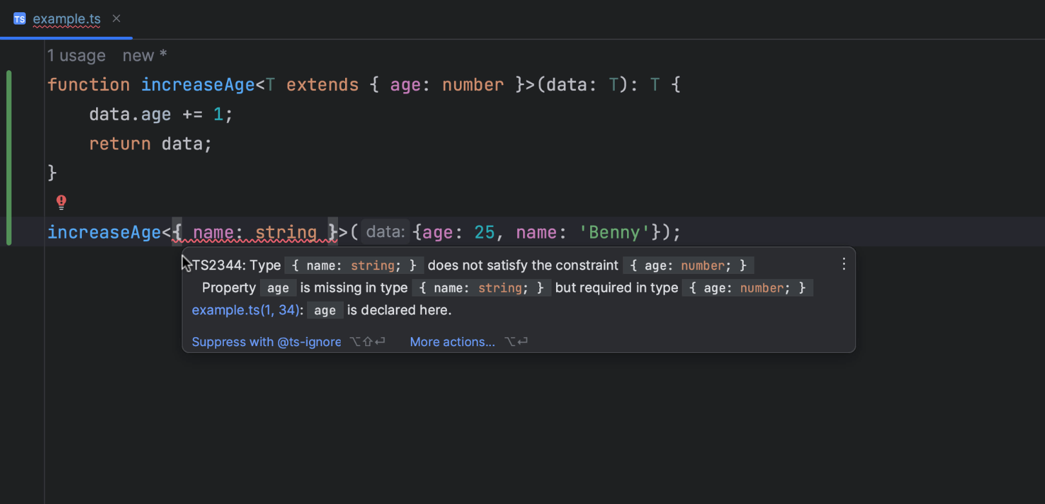The image size is (1045, 504).
Task: Click the TypeScript file icon on the tab
Action: (20, 19)
